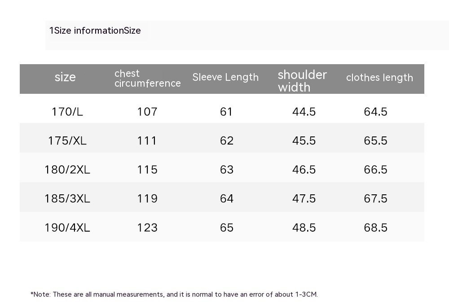This screenshot has width=449, height=307.
Task: Click the manual measurements note text
Action: (x=174, y=294)
